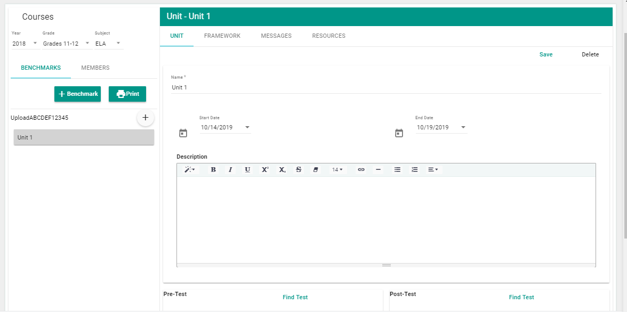
Task: Select Unit 1 in the benchmark list
Action: [84, 137]
